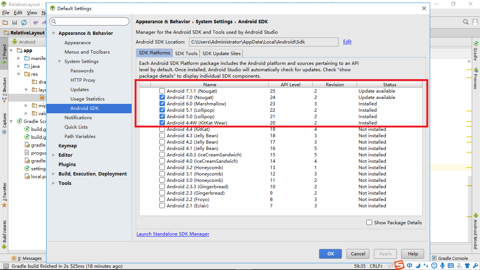Click the Edit link for SDK location
The height and width of the screenshot is (270, 480).
click(347, 42)
